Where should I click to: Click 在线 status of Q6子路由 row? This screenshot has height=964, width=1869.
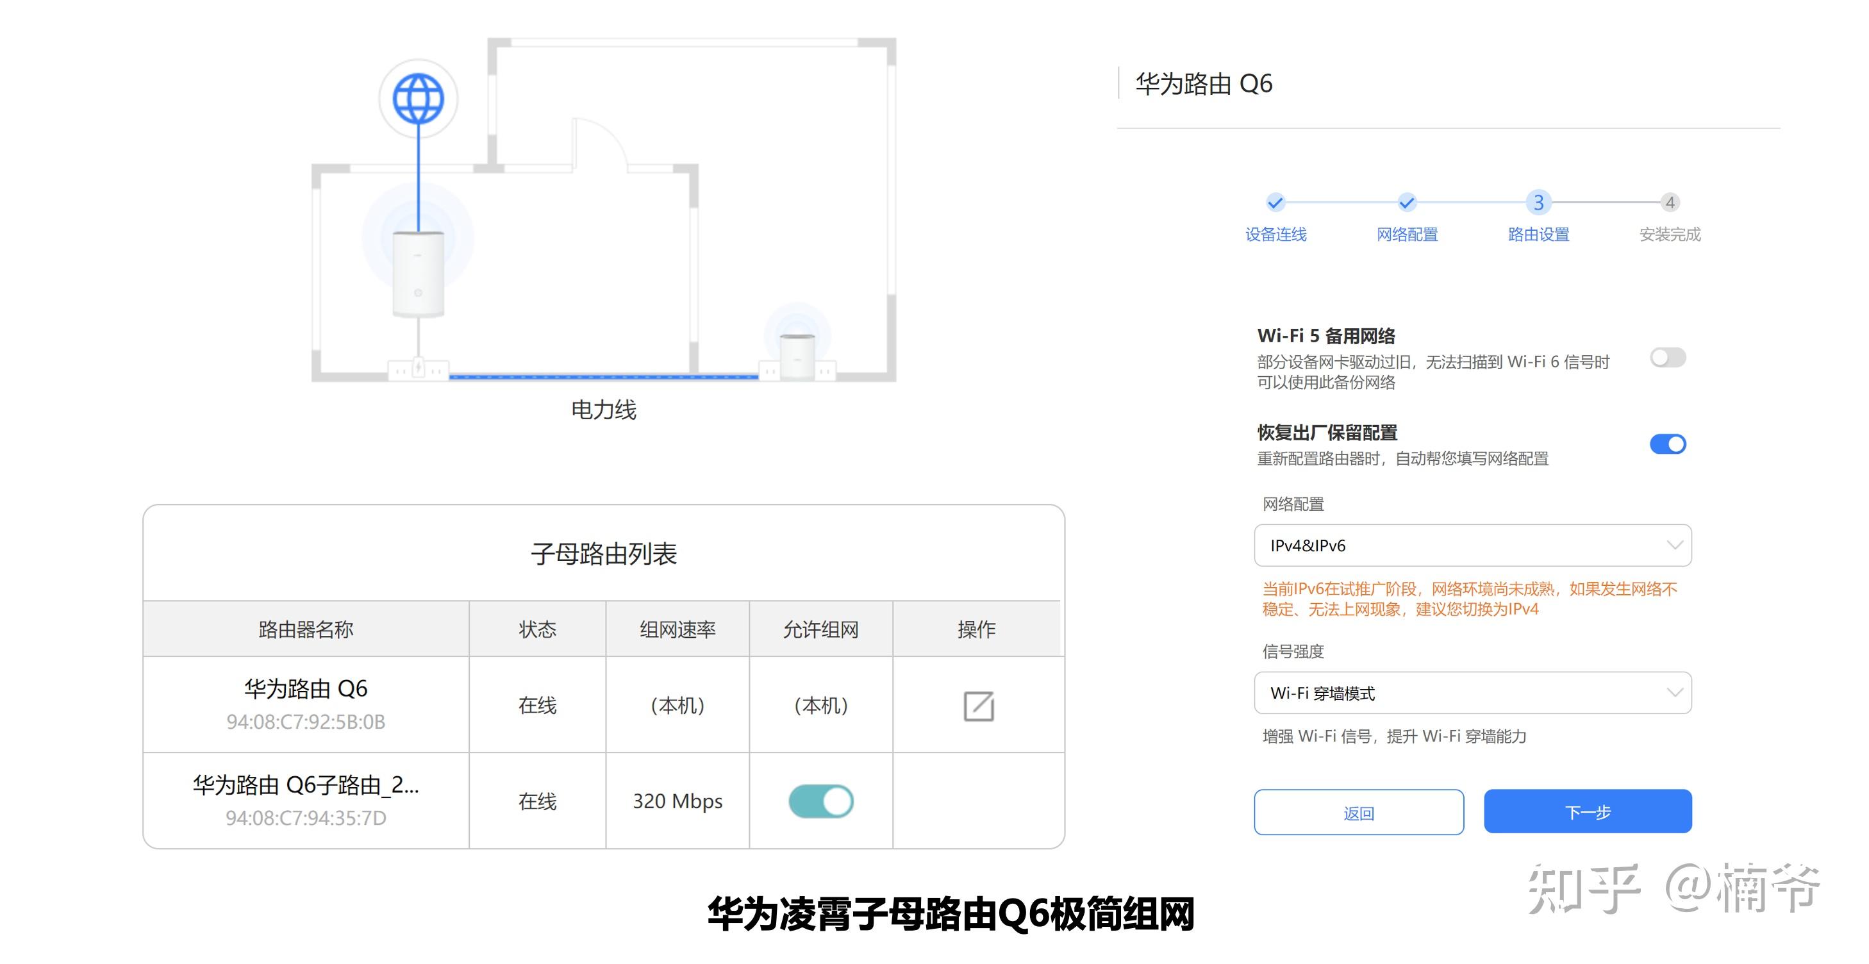tap(537, 801)
